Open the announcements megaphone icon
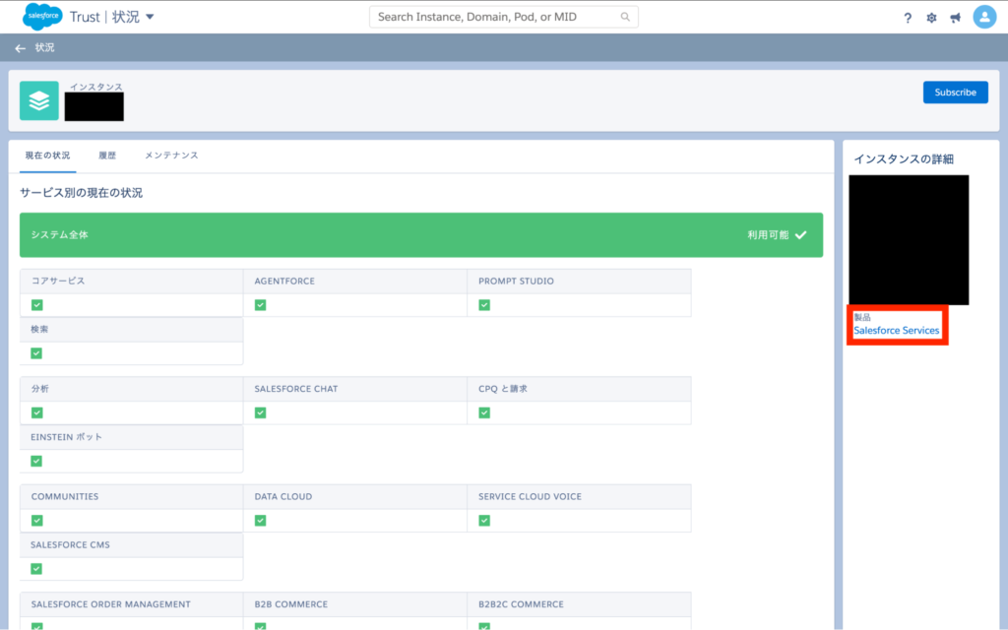Screen dimensions: 1008x630 point(956,18)
